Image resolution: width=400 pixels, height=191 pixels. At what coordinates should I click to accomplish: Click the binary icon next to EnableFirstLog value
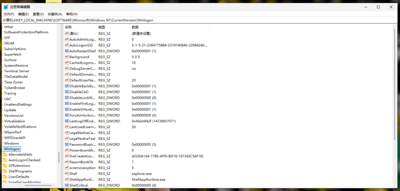click(x=67, y=104)
